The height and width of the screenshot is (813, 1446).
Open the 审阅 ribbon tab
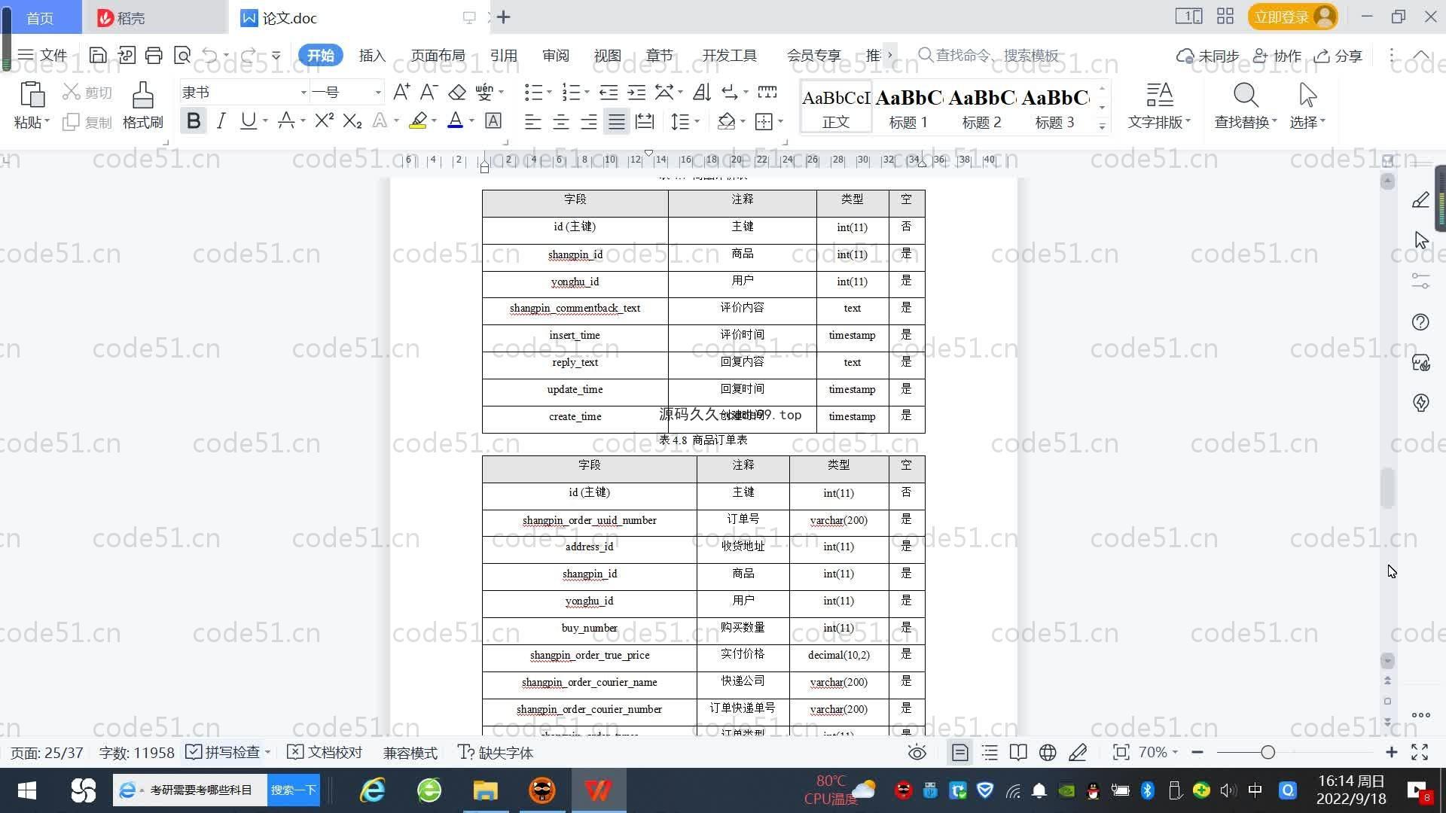coord(555,56)
